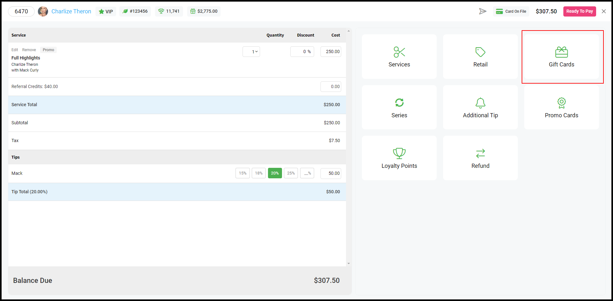Open the Promo Cards ribbon tile

(x=561, y=107)
